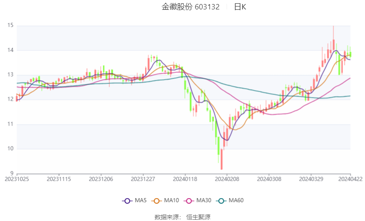Click the teal MA60 legend circle icon
Screen dimensions: 365x221
[221, 201]
